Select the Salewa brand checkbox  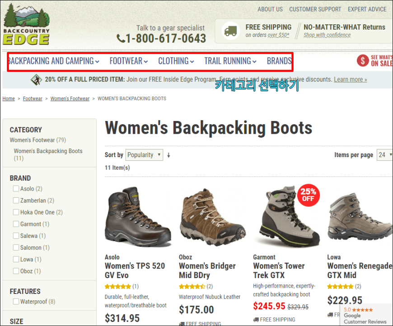coord(16,236)
